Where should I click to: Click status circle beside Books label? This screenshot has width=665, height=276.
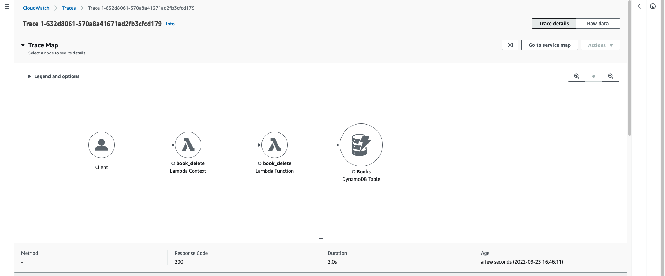click(354, 172)
